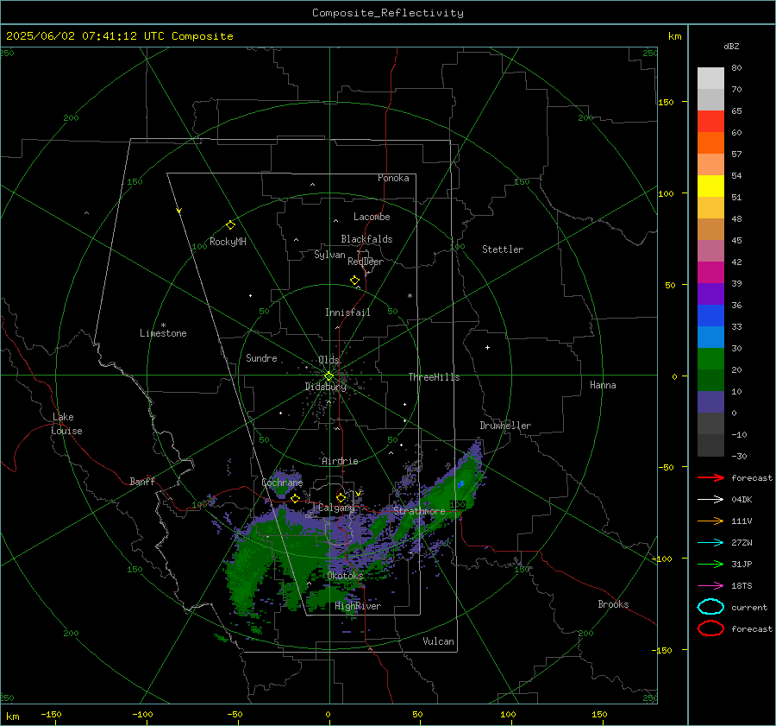Screen dimensions: 776x726
Task: Select the Okotoks label
Action: [x=345, y=575]
